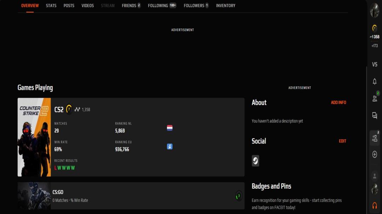The image size is (382, 214).
Task: Click the ADD INFO link in About
Action: 338,103
